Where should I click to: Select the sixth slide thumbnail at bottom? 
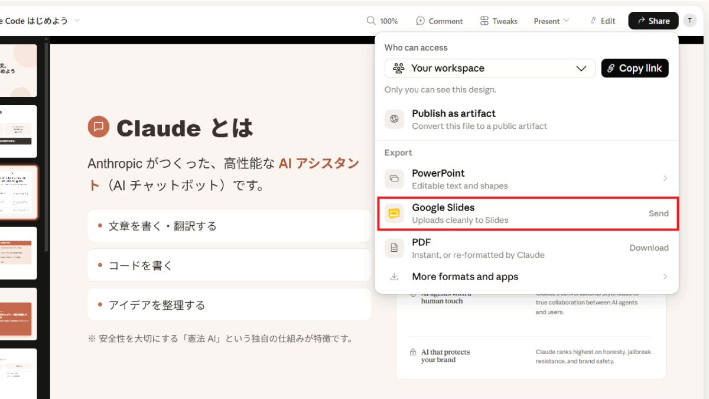[x=18, y=374]
